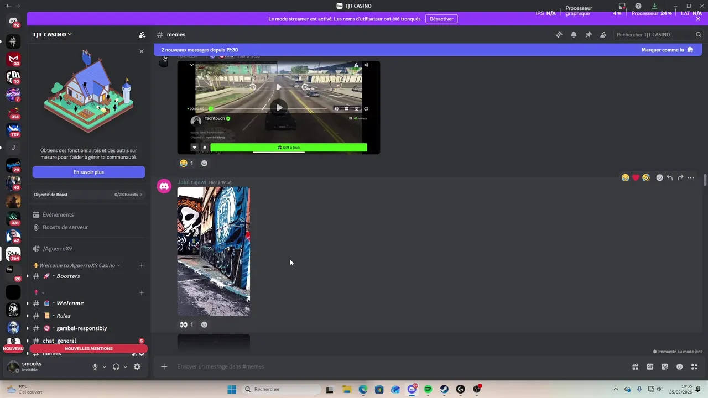
Task: Forward the Jalal rajawi message
Action: click(x=680, y=177)
